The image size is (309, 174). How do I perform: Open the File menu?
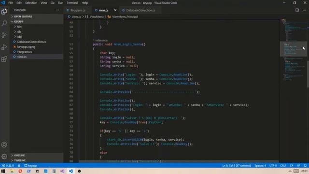(x=11, y=3)
